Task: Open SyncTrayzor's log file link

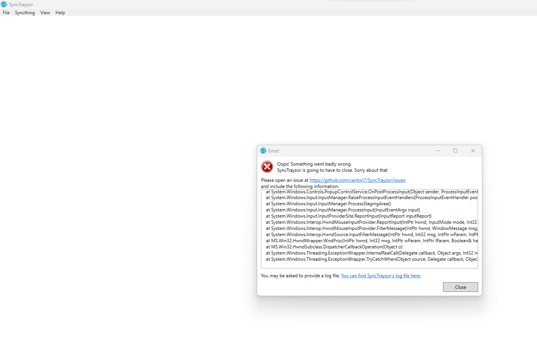Action: [380, 275]
